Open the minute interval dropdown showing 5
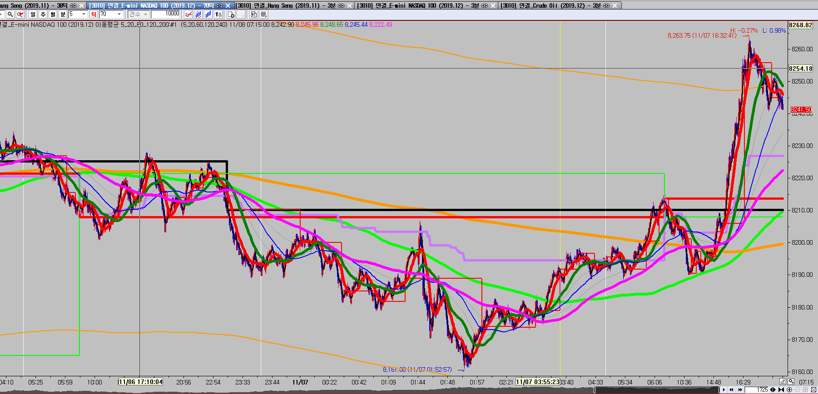Viewport: 818px width, 394px height. click(84, 15)
